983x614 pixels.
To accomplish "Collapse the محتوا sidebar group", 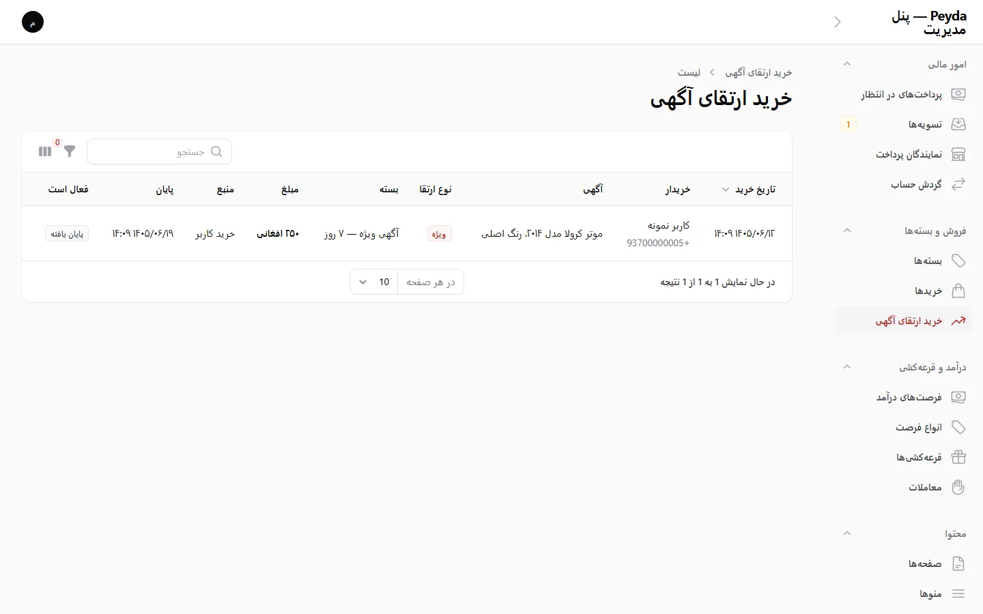I will [x=846, y=533].
